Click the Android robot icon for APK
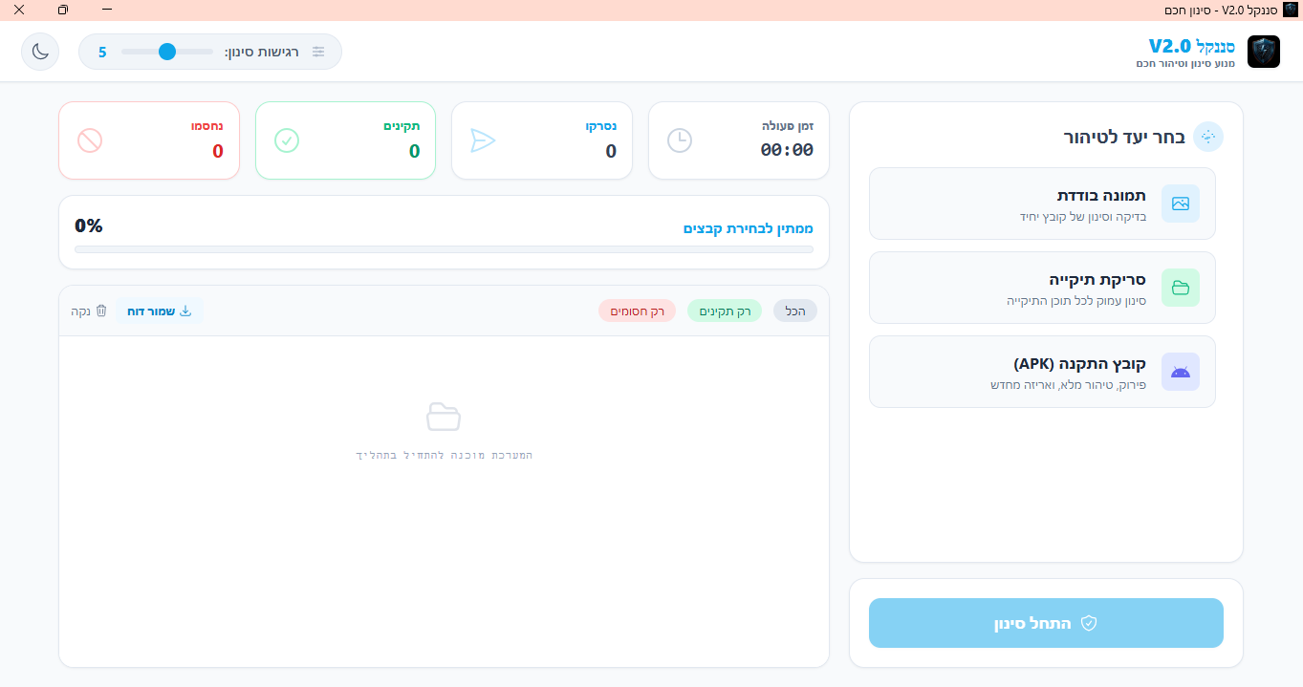The width and height of the screenshot is (1303, 687). [x=1181, y=372]
